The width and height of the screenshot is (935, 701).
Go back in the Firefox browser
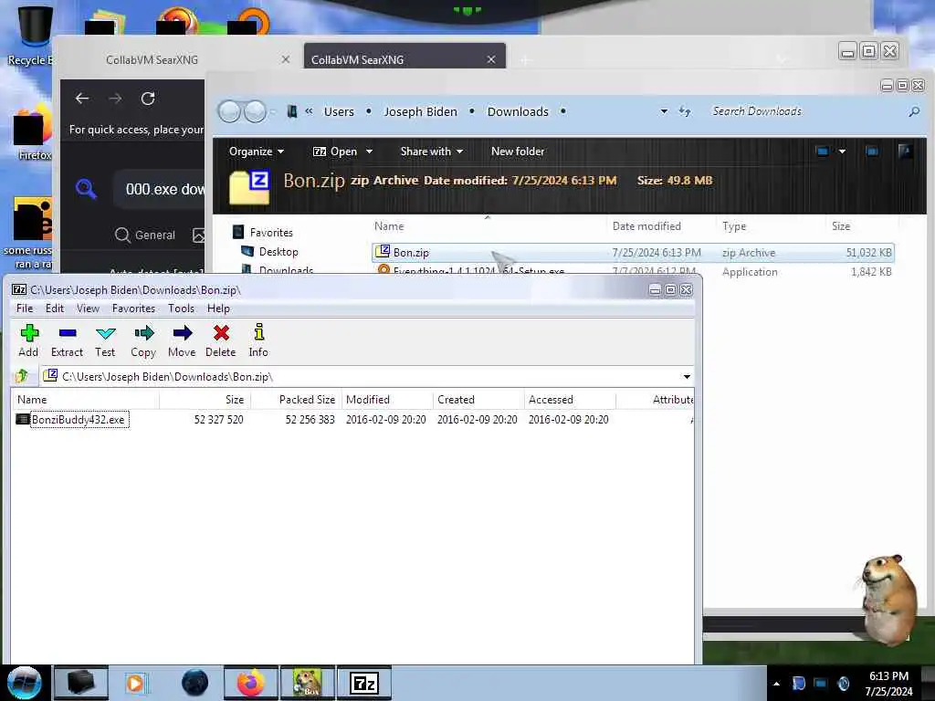(x=81, y=99)
